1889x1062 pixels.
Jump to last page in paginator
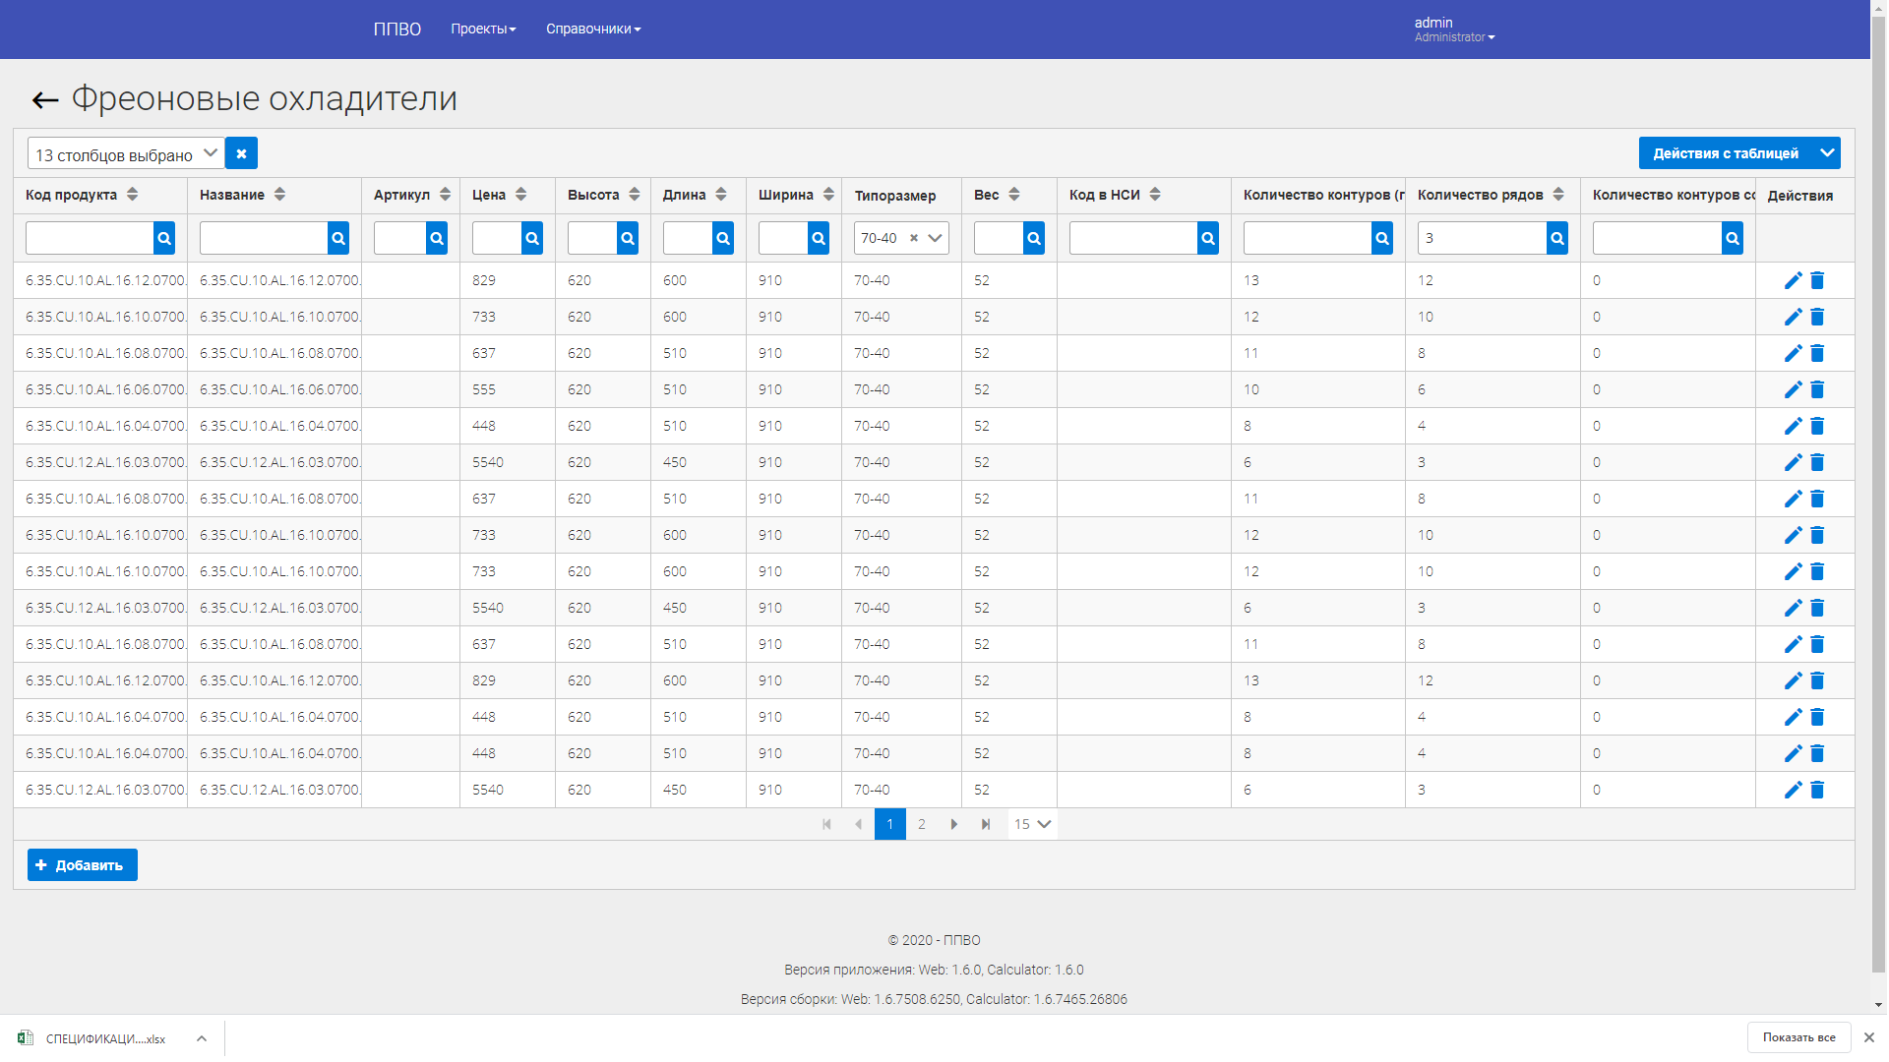point(985,824)
